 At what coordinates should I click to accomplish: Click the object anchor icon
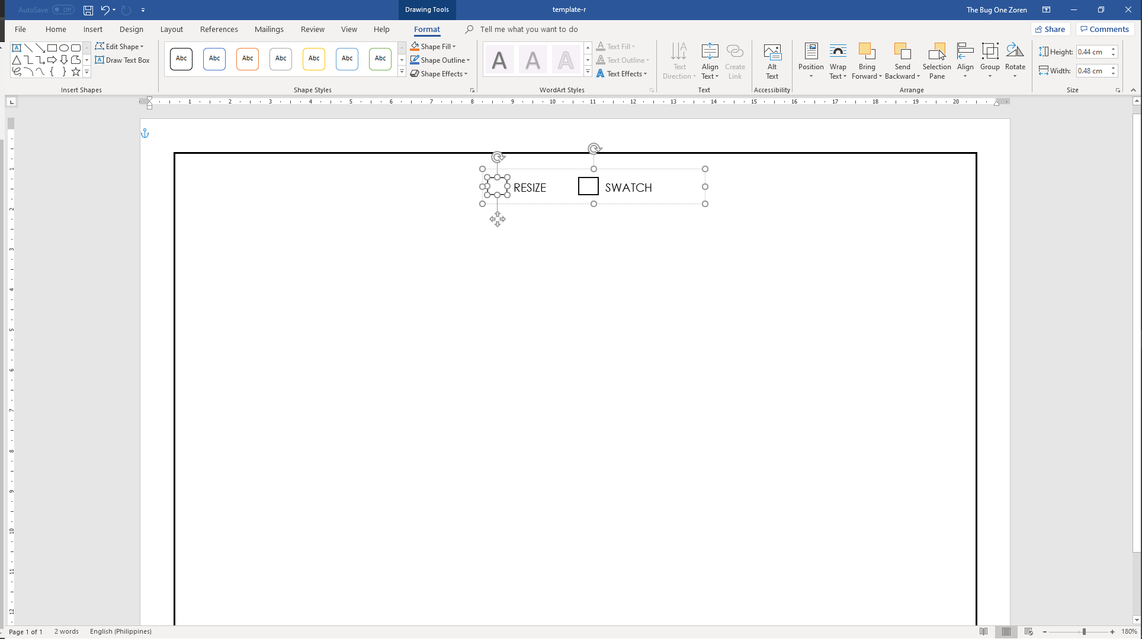point(145,134)
